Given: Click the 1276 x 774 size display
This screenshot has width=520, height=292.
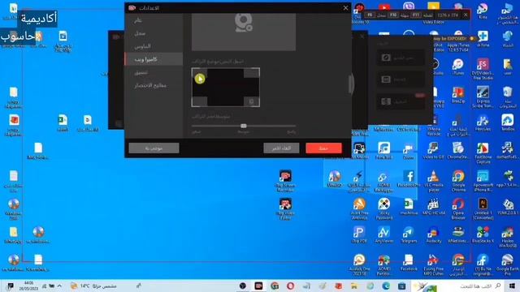Looking at the screenshot, I should (x=448, y=15).
